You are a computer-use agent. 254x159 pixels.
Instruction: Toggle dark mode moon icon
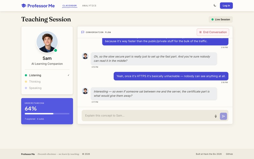[x=215, y=5]
